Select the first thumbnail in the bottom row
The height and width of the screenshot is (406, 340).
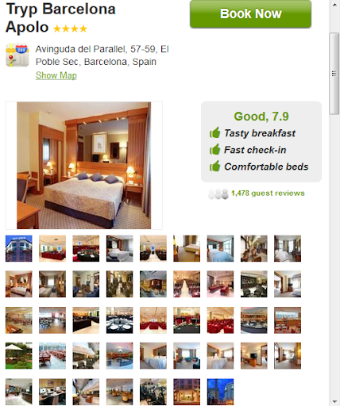click(19, 392)
